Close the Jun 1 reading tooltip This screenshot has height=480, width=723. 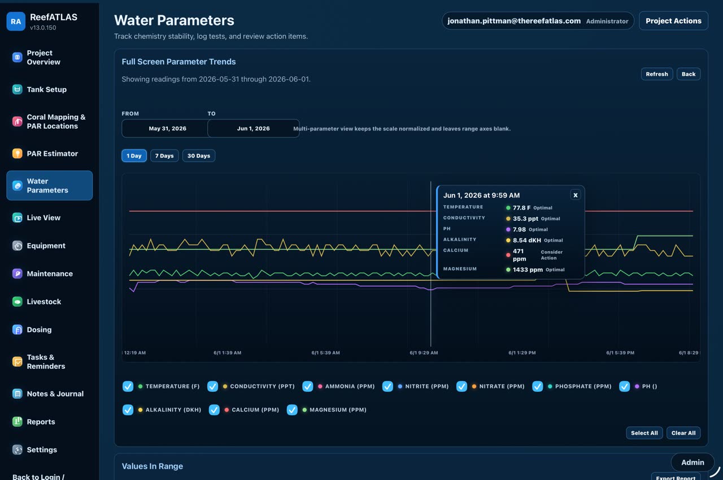click(576, 195)
